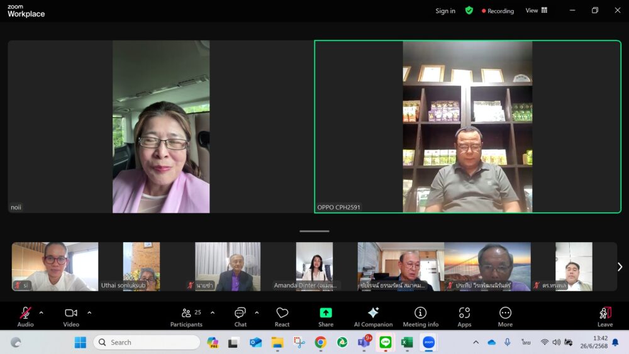Viewport: 629px width, 354px height.
Task: Start screen sharing with Share button
Action: [x=326, y=316]
